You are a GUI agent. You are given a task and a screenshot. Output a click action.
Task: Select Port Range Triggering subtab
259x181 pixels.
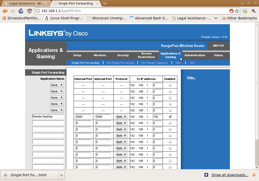point(154,63)
